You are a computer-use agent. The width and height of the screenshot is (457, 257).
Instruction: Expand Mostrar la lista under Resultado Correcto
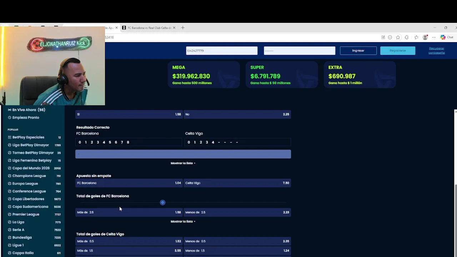(x=183, y=163)
